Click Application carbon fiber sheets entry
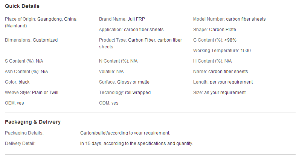Screen dimensions: 296x157 [131, 30]
